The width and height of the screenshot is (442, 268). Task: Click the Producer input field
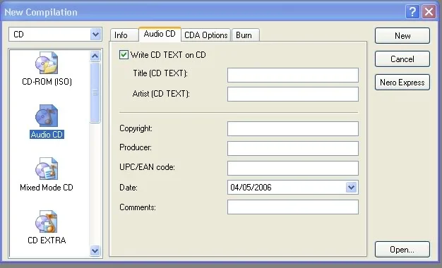pos(293,148)
